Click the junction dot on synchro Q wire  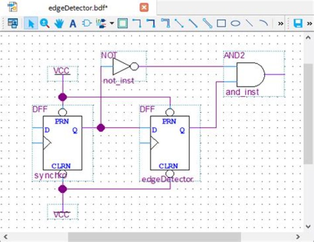tap(101, 128)
